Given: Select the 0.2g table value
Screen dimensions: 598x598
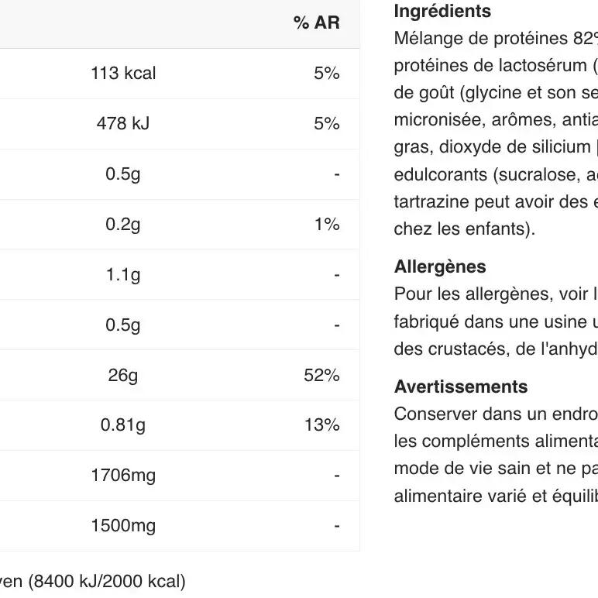Looking at the screenshot, I should pos(123,225).
